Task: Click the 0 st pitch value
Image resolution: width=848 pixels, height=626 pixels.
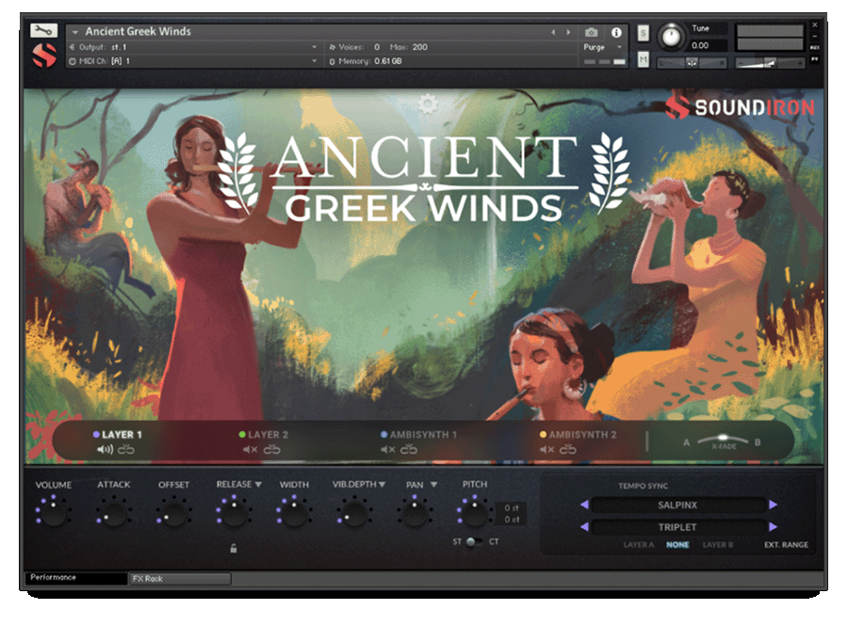Action: (511, 507)
